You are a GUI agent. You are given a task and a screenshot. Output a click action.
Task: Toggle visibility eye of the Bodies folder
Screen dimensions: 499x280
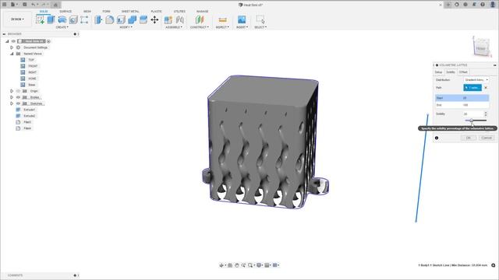pyautogui.click(x=18, y=97)
